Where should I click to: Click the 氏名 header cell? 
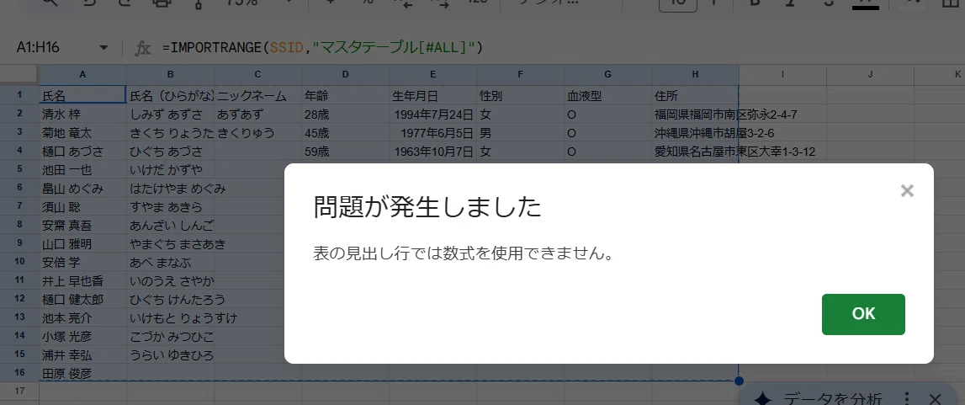tap(82, 95)
